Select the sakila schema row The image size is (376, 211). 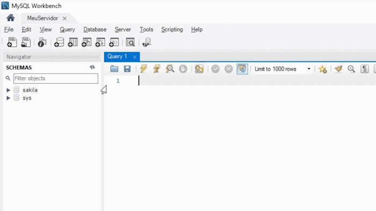click(x=30, y=90)
